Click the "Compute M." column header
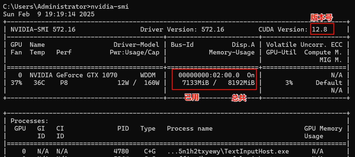The height and width of the screenshot is (157, 355). (323, 52)
